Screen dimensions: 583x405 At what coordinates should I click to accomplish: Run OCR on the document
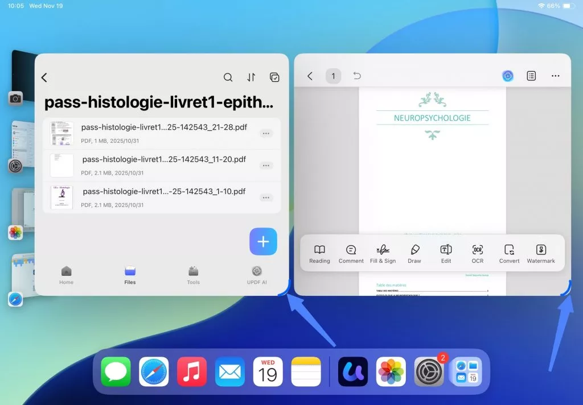tap(477, 253)
